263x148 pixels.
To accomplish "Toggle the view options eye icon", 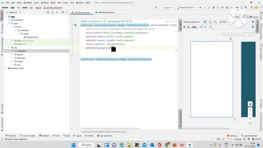I will click(x=185, y=27).
